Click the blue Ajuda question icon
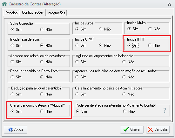Viewport: 175px width, 138px height. tap(10, 129)
